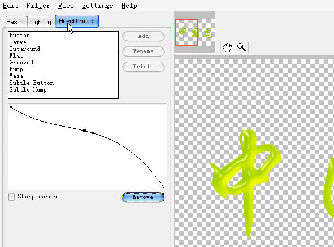Click the navigator preview thumbnail
334x247 pixels.
pos(195,32)
